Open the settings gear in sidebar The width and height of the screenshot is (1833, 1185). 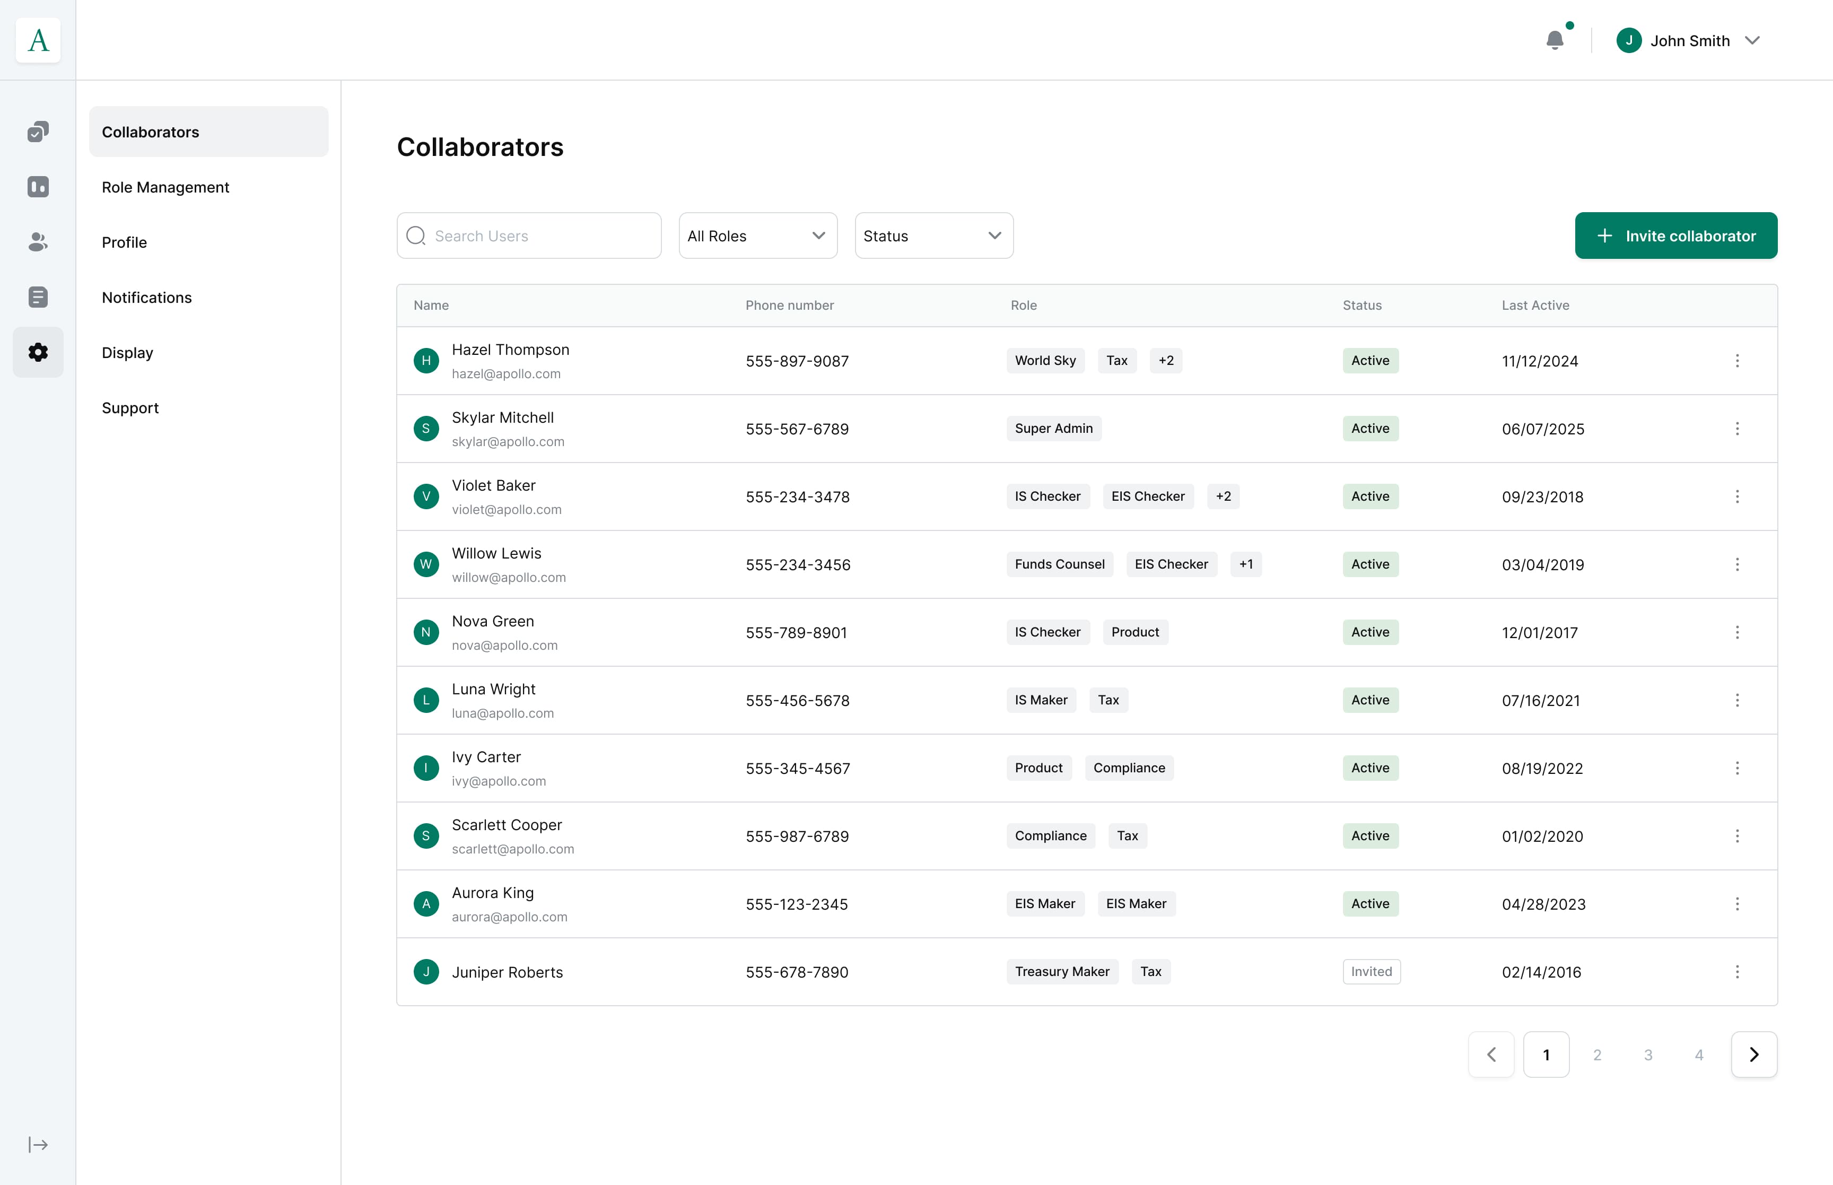(x=38, y=352)
